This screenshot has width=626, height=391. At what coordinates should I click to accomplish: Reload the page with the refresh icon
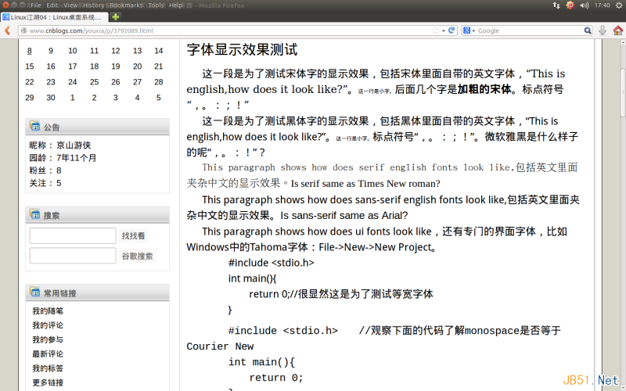[x=452, y=30]
